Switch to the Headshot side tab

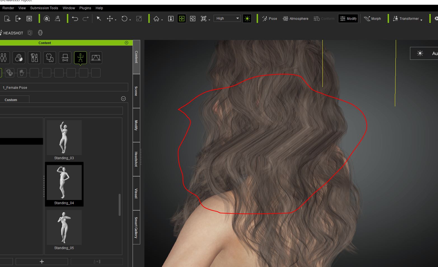coord(136,159)
